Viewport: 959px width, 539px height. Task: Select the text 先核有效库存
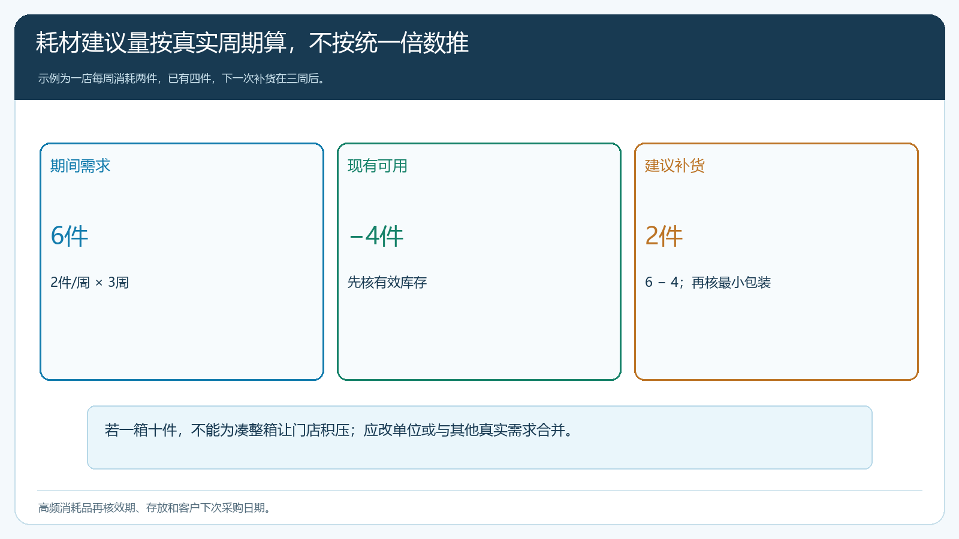tap(387, 283)
